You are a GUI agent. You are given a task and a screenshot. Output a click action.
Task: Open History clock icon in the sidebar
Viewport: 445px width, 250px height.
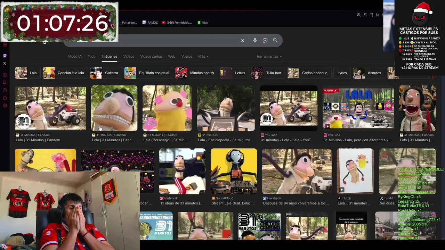click(5, 90)
